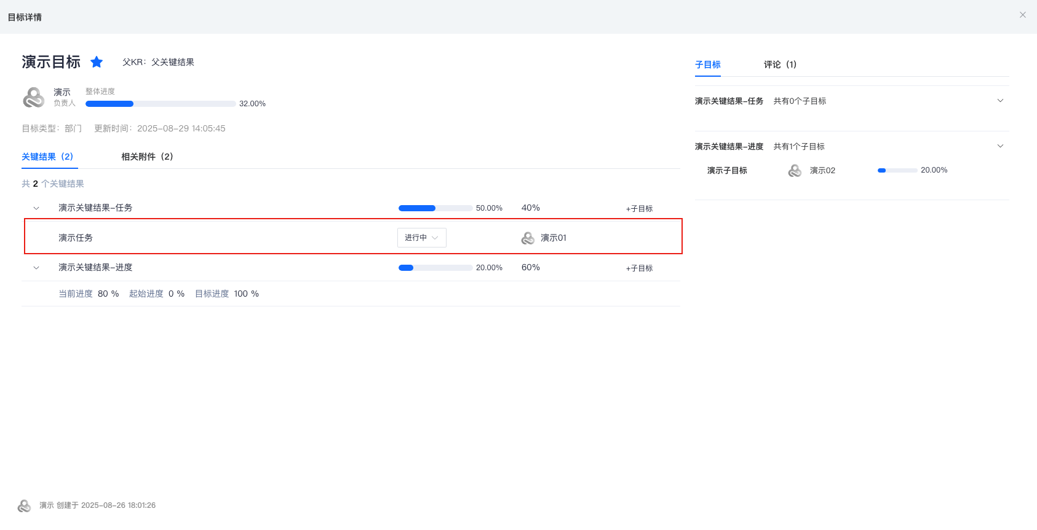Click the creator avatar at bottom left
The width and height of the screenshot is (1037, 530).
24,505
